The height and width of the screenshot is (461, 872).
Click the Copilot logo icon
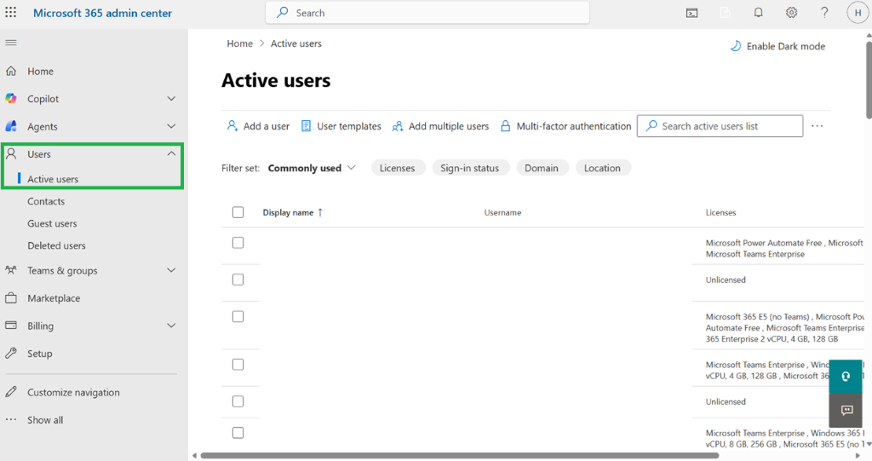[x=10, y=99]
